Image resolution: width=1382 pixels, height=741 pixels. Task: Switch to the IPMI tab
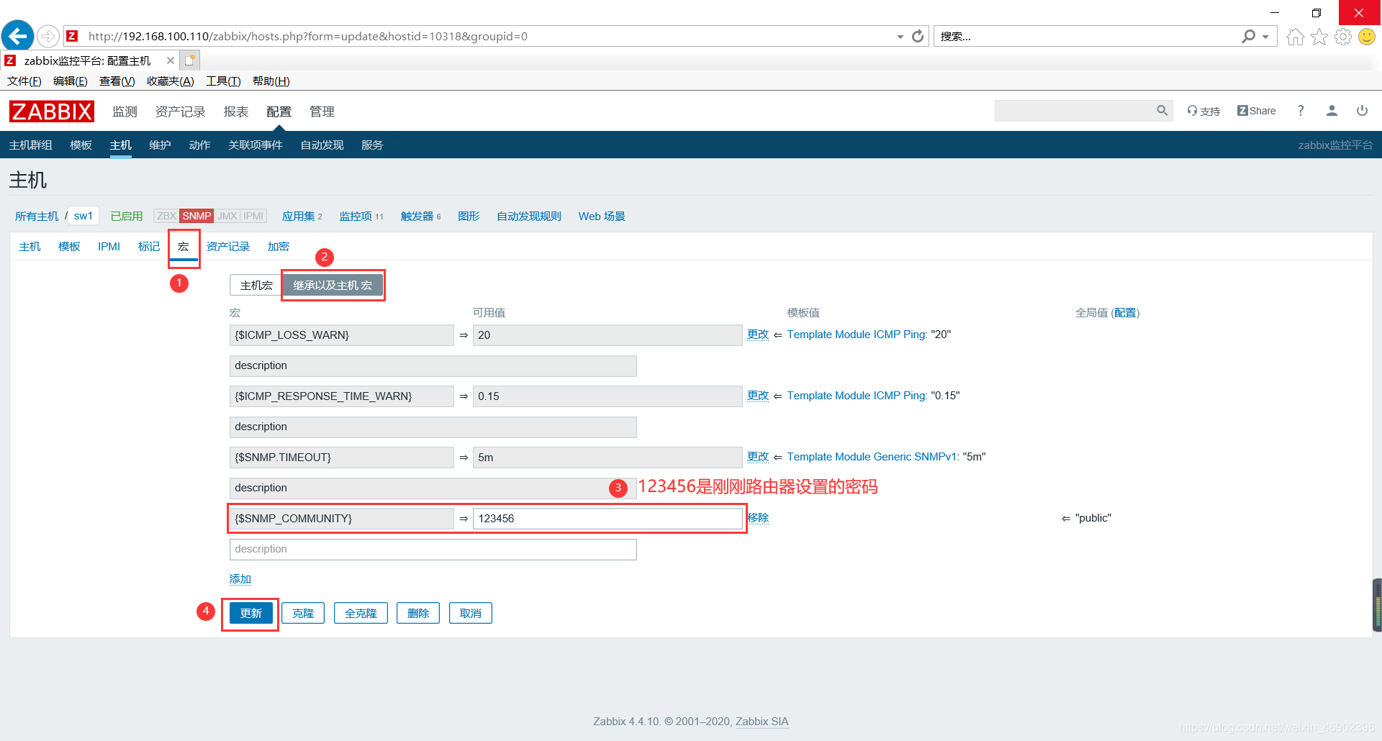click(109, 247)
